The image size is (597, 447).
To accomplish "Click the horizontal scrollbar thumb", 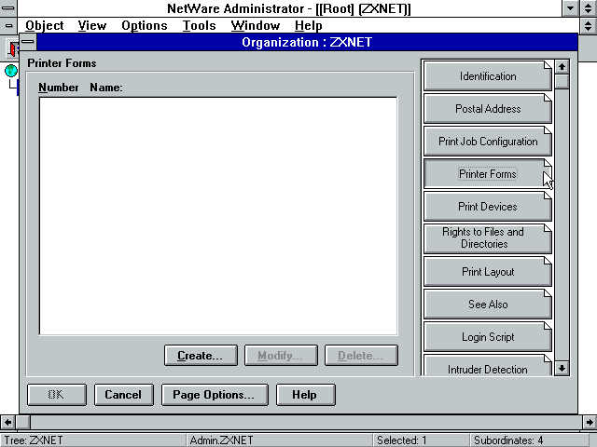I will tap(22, 422).
